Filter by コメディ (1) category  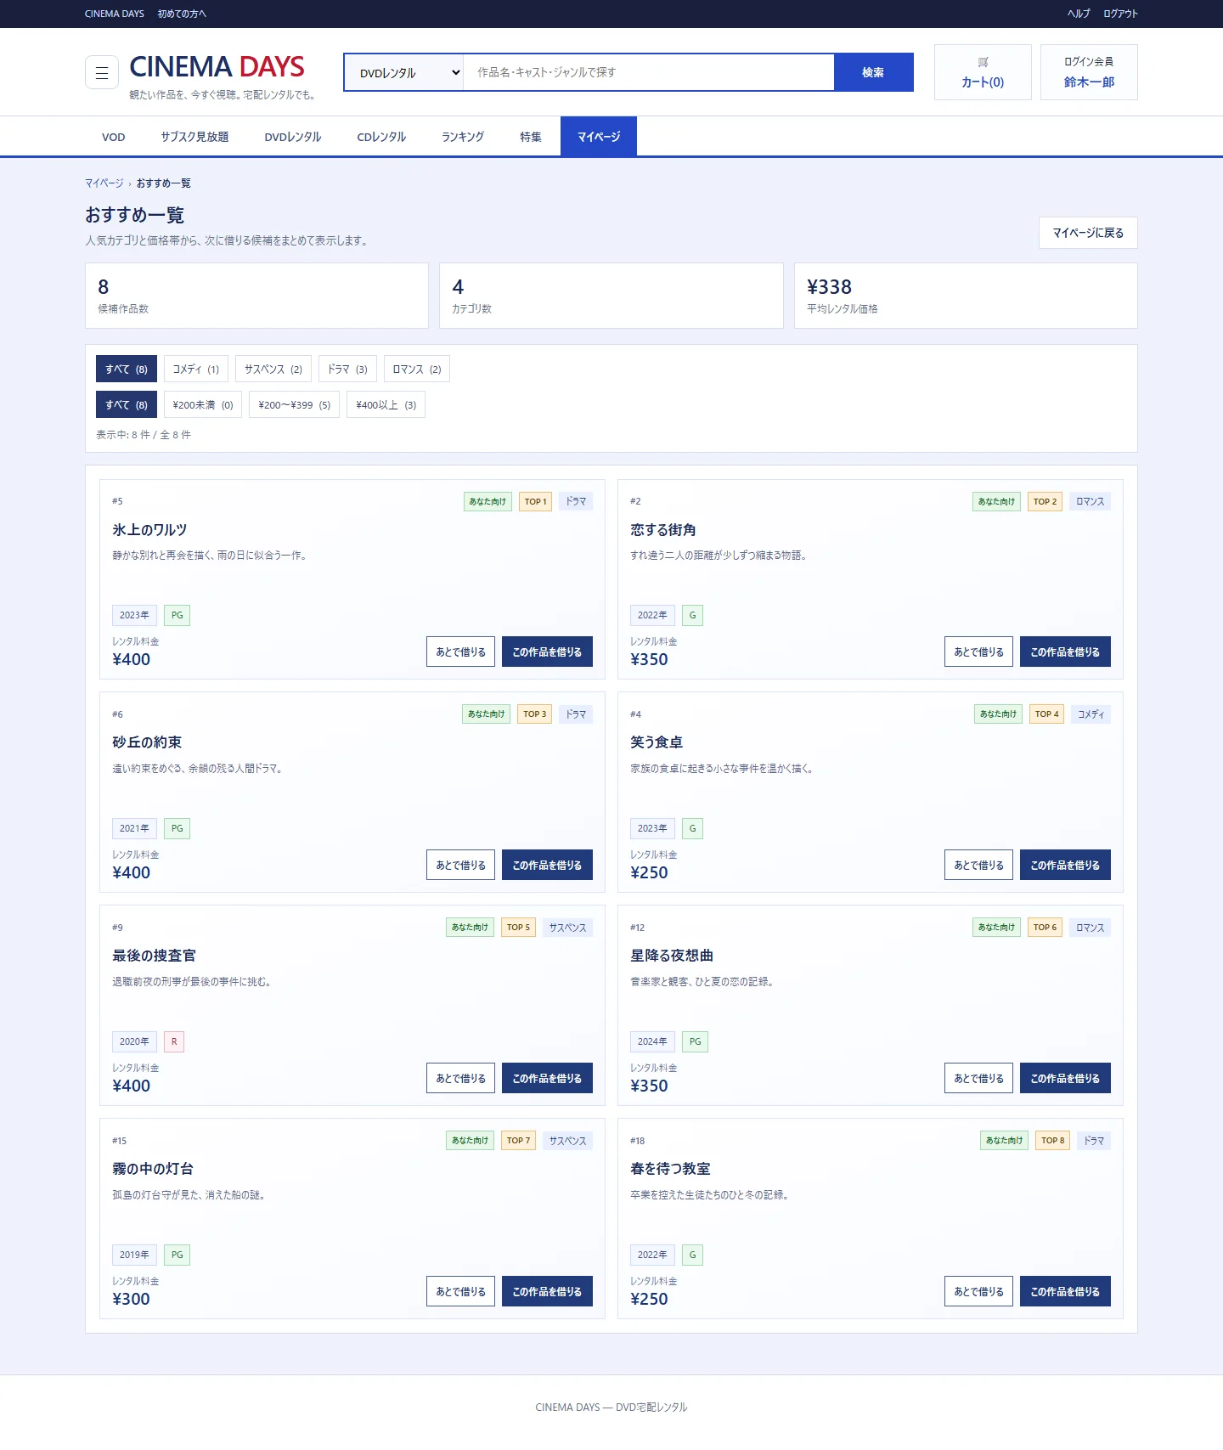(x=196, y=369)
